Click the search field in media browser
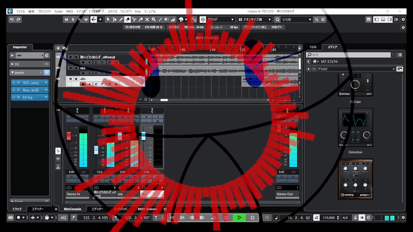413x232 pixels. coord(348,55)
